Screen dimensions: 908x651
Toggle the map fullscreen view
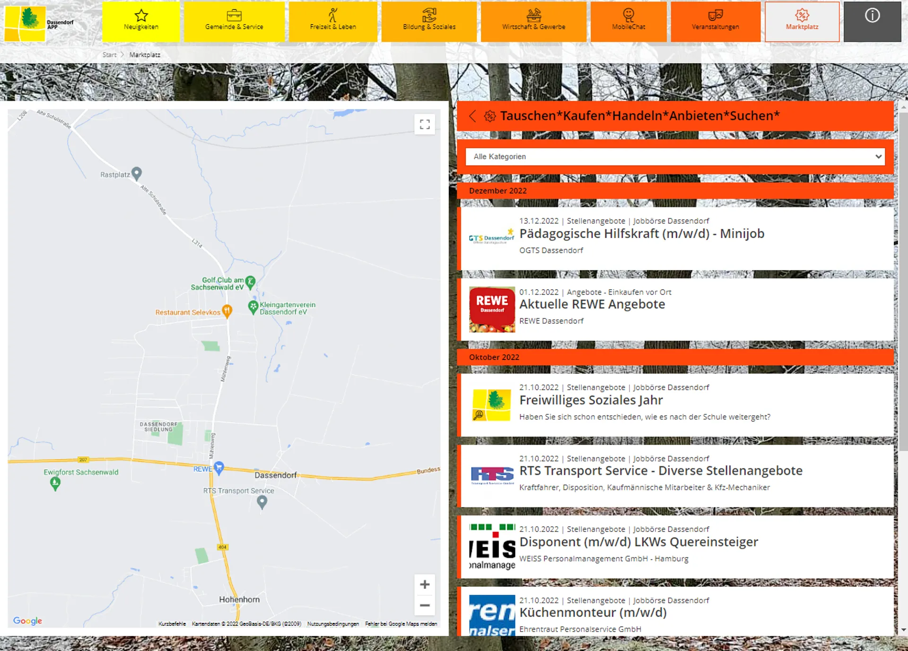pyautogui.click(x=425, y=124)
